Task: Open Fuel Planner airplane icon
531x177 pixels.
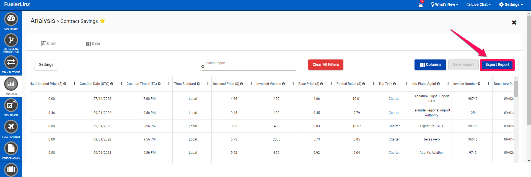Action: click(x=11, y=127)
